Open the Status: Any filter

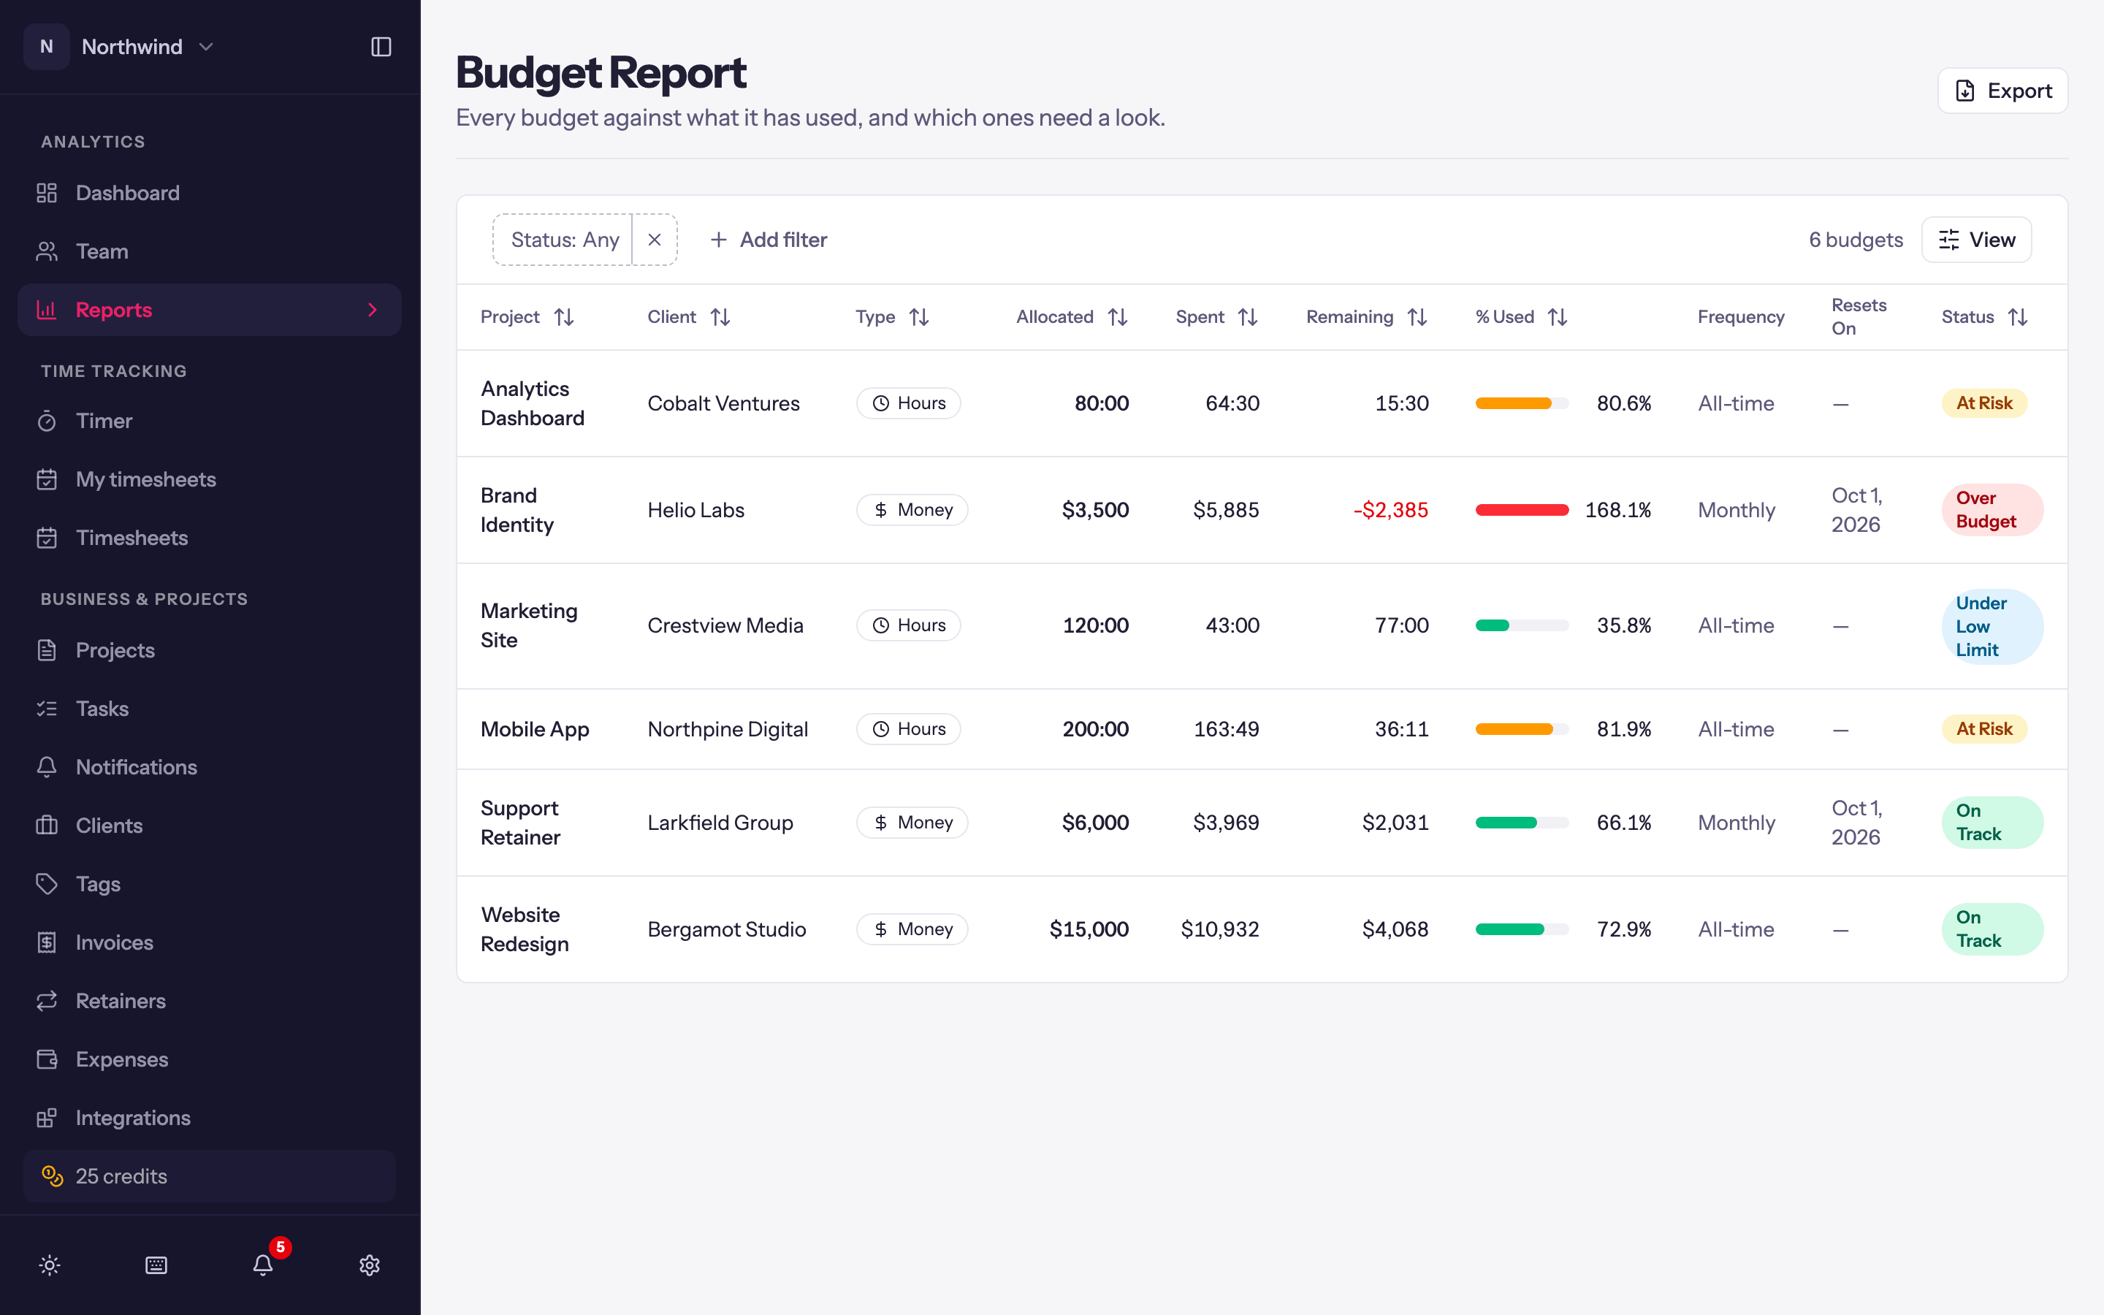(x=563, y=240)
